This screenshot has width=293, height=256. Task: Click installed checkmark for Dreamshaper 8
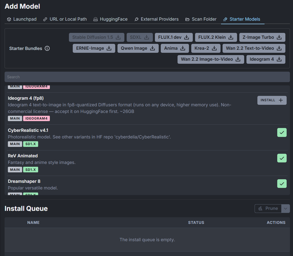pyautogui.click(x=282, y=184)
